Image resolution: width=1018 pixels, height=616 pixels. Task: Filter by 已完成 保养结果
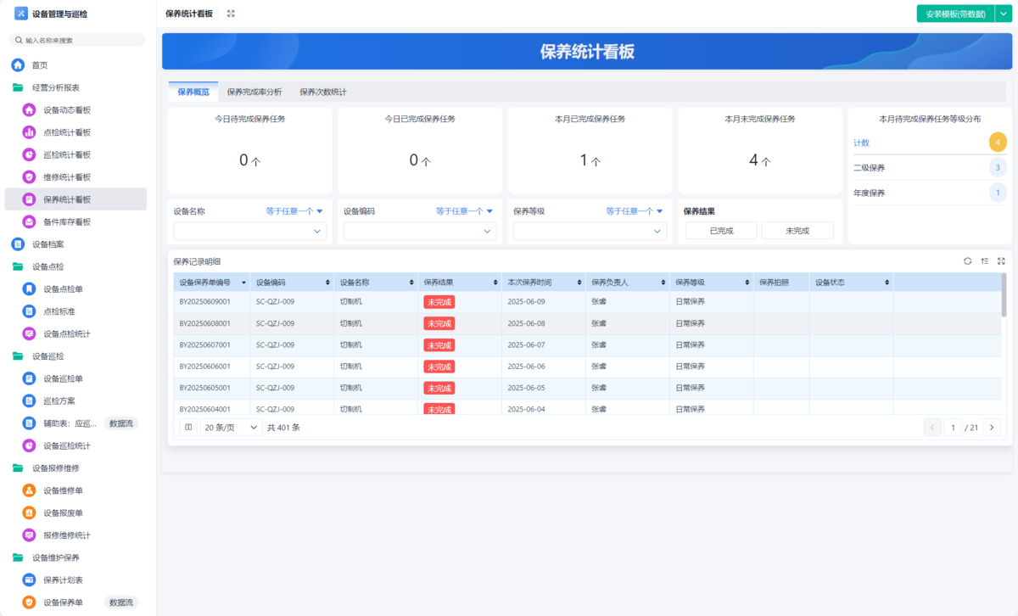click(721, 230)
